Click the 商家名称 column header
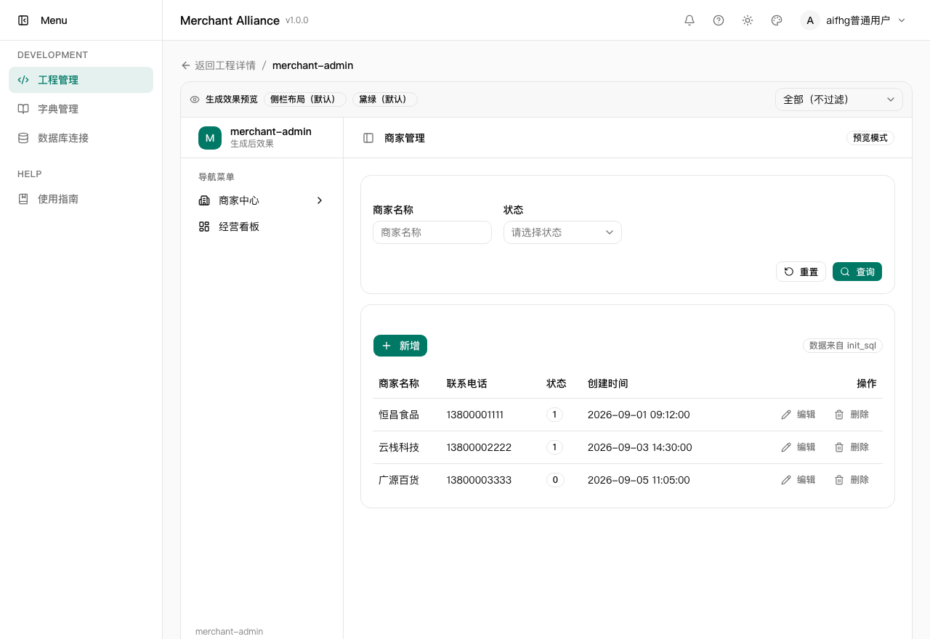The image size is (930, 639). [399, 383]
